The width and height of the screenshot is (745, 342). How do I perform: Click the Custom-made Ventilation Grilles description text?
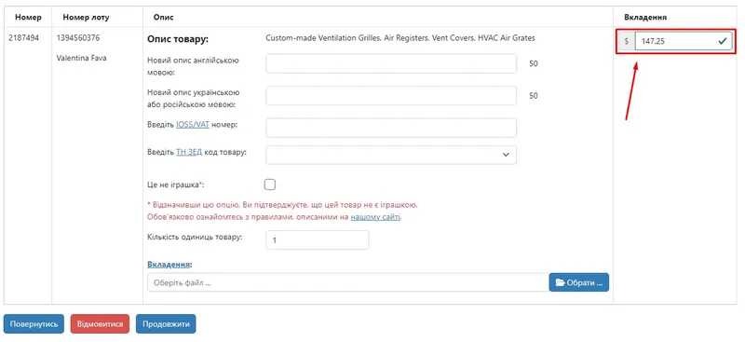(x=400, y=38)
